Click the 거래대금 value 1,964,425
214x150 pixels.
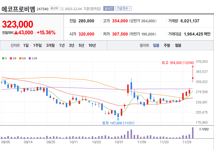(194, 34)
